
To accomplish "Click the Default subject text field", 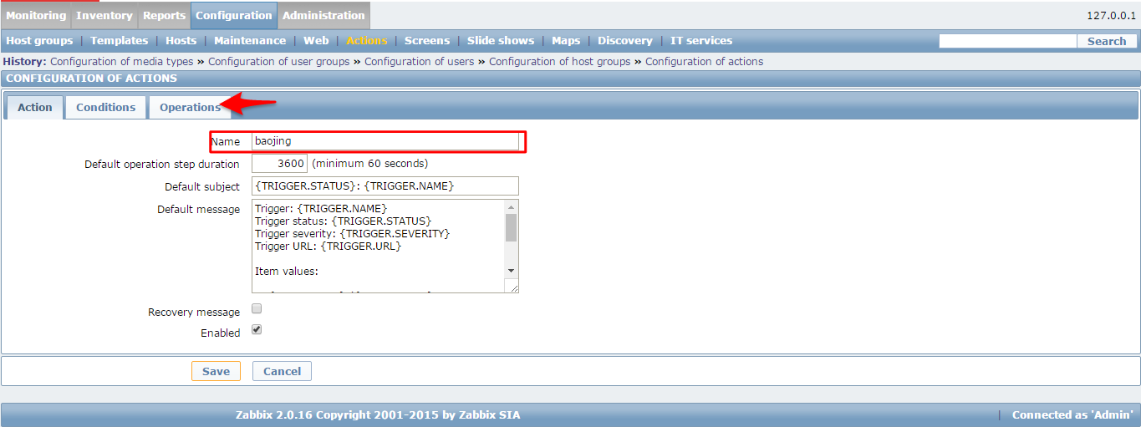I will pyautogui.click(x=385, y=186).
